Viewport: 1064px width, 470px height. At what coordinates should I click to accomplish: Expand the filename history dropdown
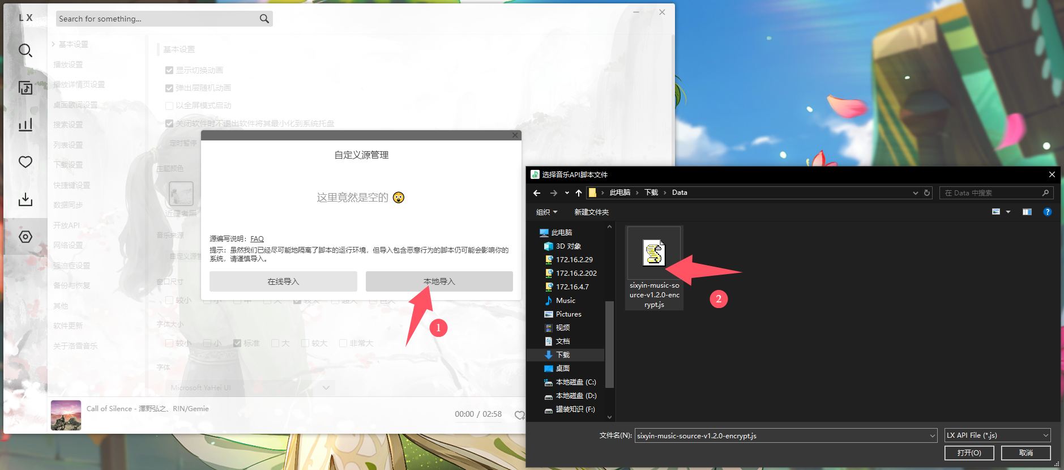933,436
